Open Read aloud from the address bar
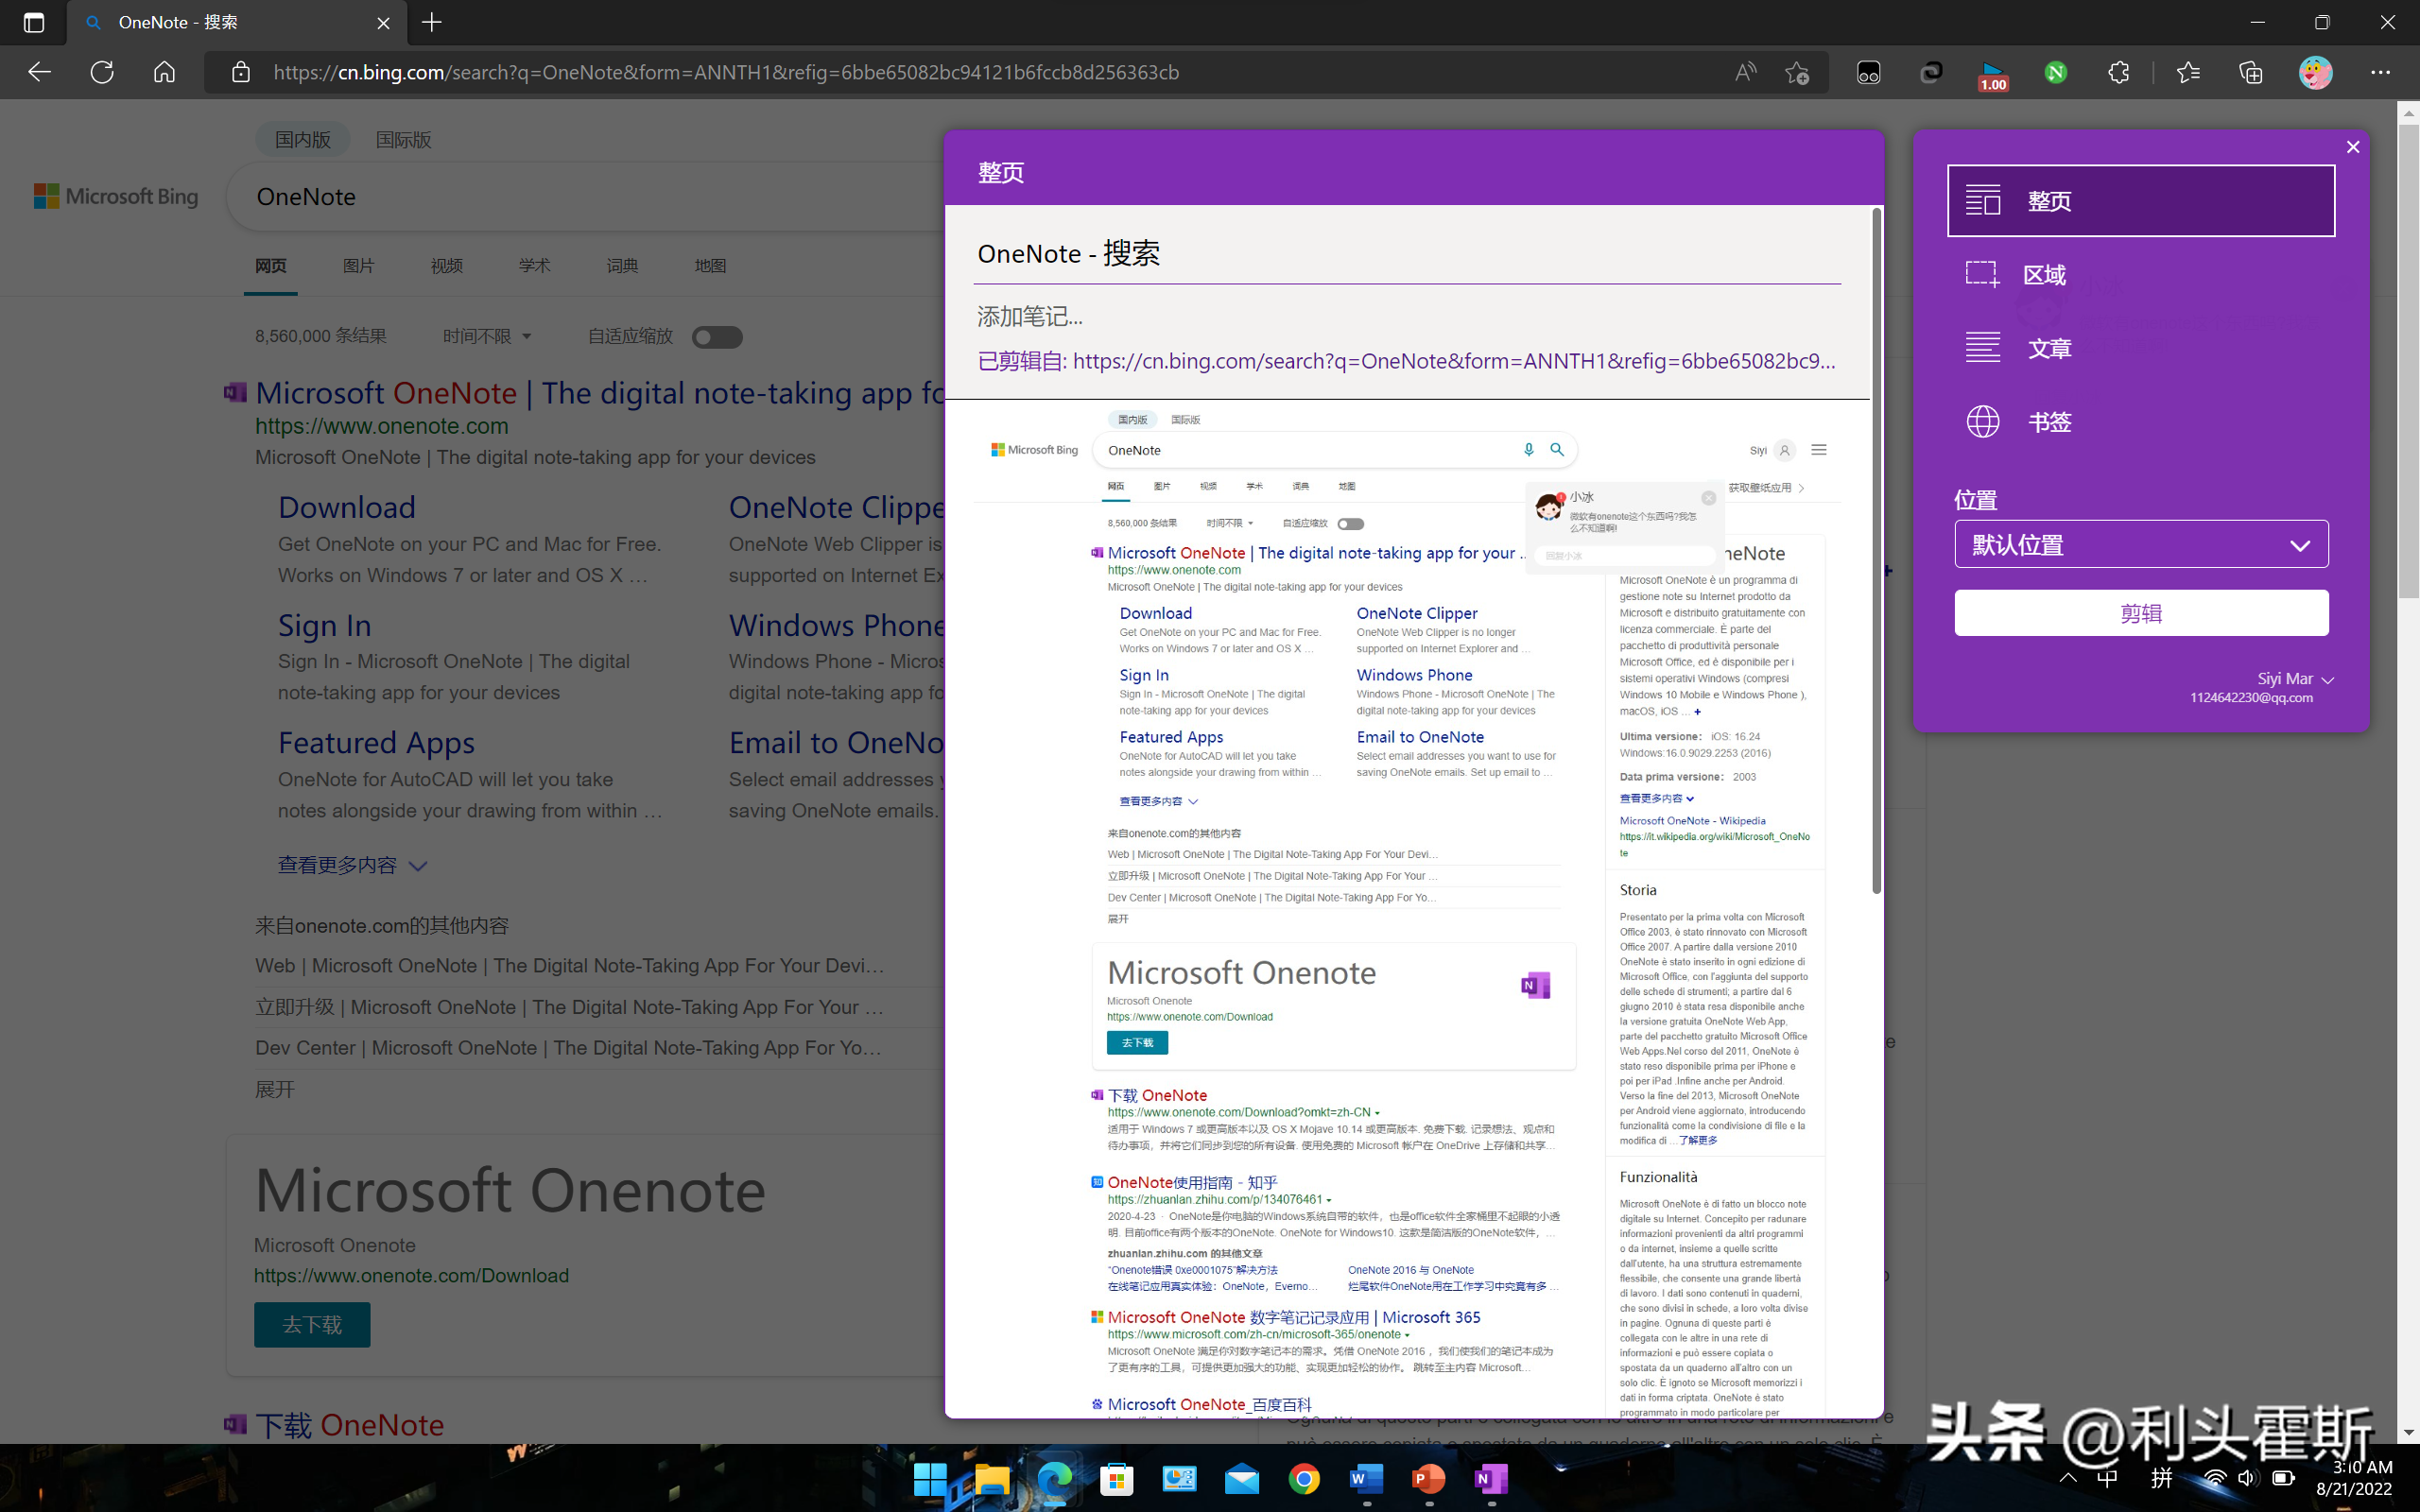 [1746, 72]
